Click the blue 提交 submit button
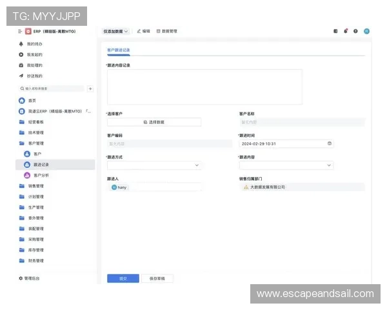 click(123, 278)
